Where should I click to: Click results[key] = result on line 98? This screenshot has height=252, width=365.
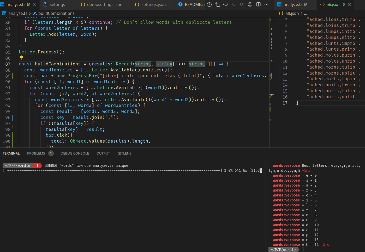[x=75, y=130]
